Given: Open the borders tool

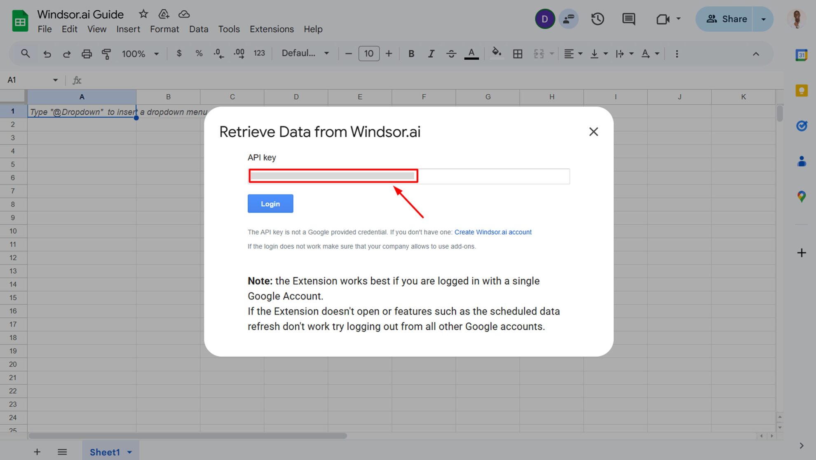Looking at the screenshot, I should coord(518,54).
